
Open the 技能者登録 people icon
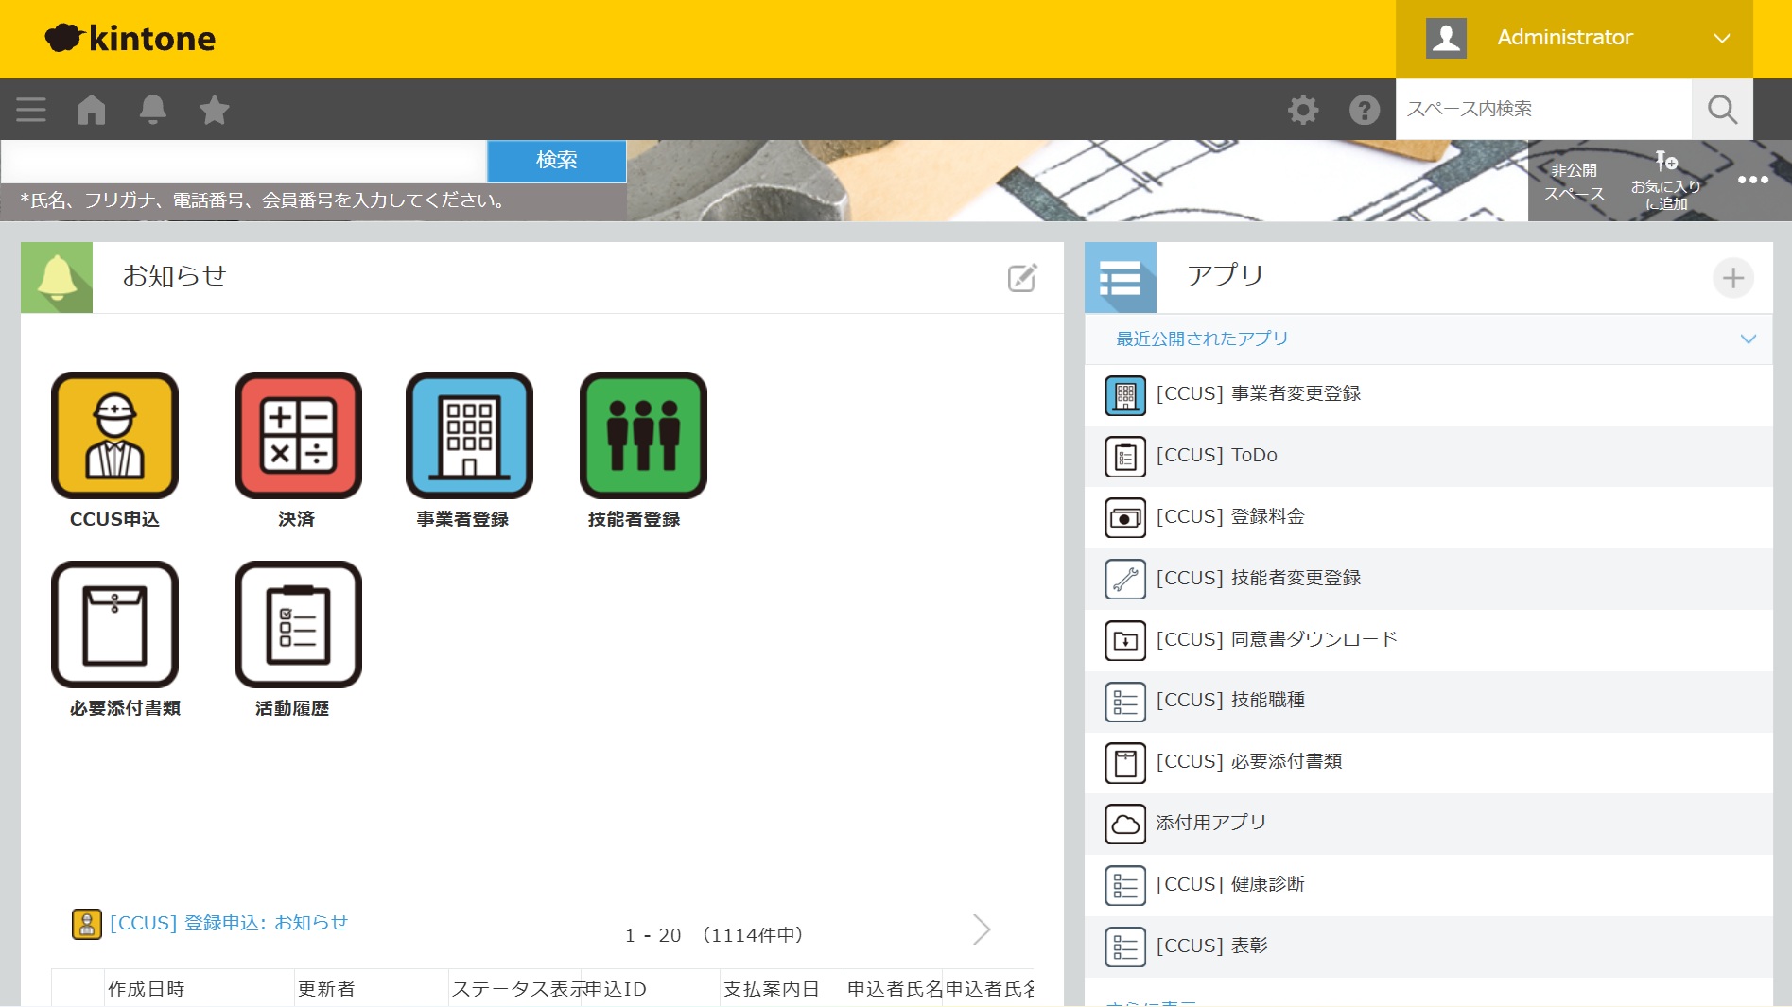click(x=643, y=436)
